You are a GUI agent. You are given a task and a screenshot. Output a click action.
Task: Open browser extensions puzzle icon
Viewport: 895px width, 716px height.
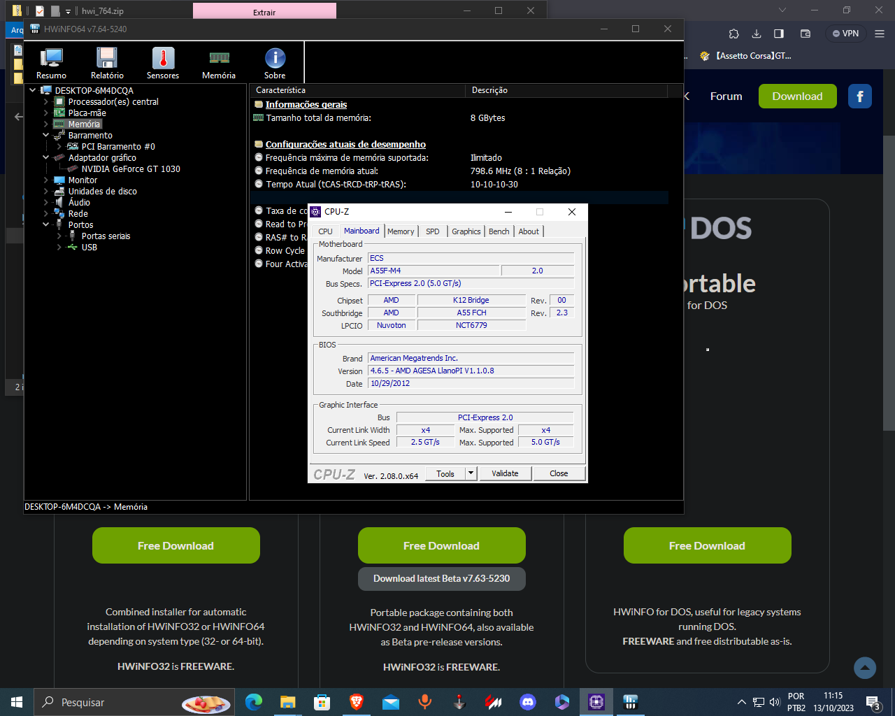733,34
